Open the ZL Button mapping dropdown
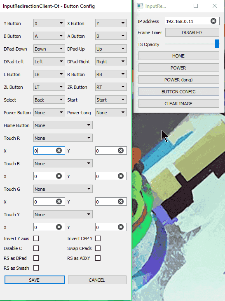 coord(49,87)
